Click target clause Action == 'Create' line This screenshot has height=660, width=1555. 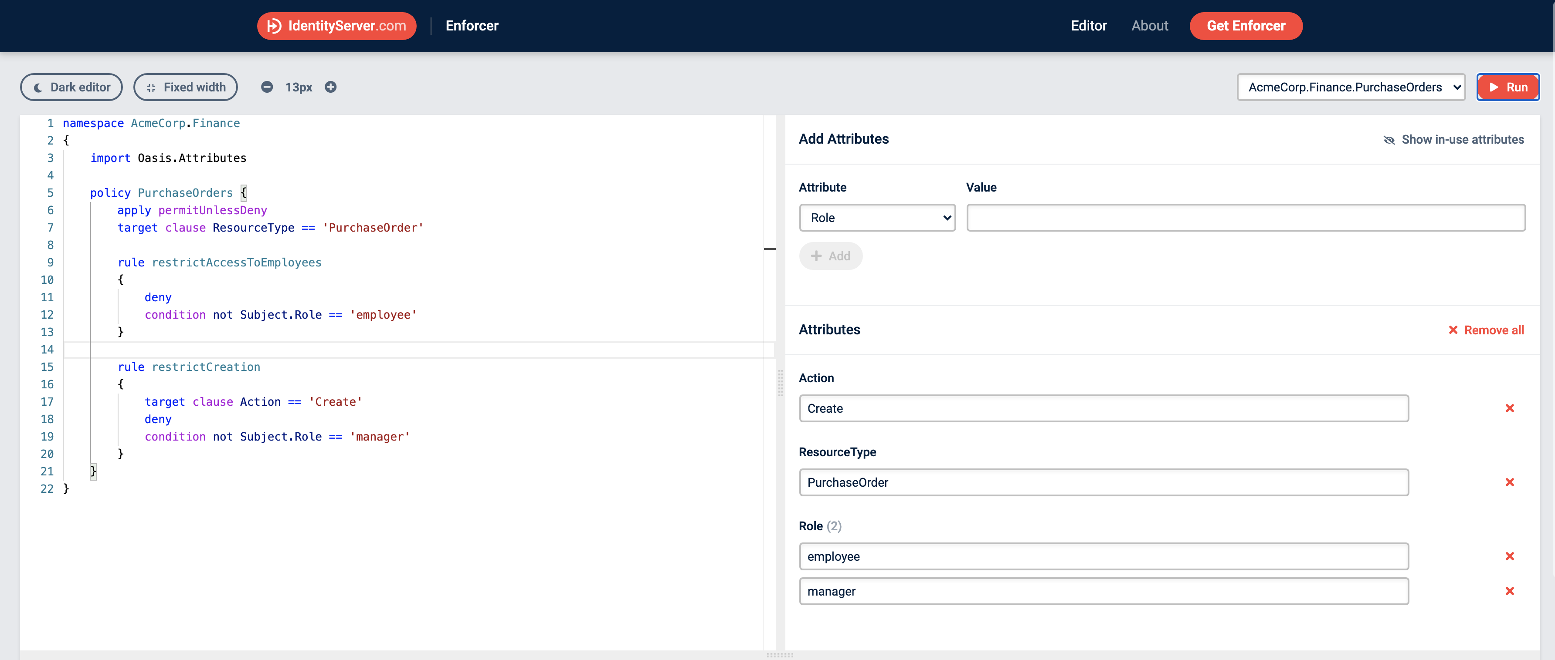click(x=253, y=402)
